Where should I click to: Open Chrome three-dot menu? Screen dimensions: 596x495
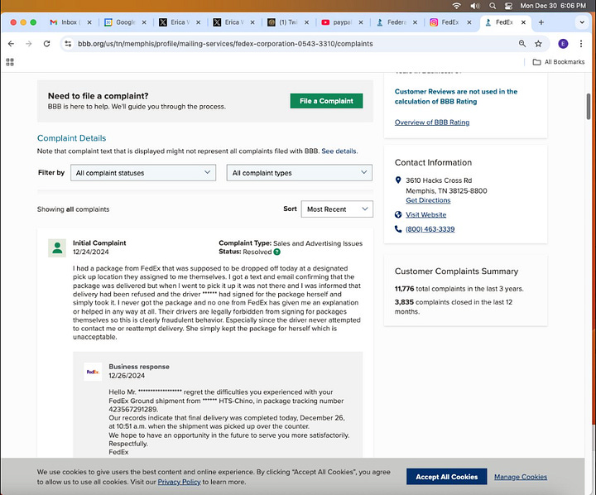pos(581,44)
